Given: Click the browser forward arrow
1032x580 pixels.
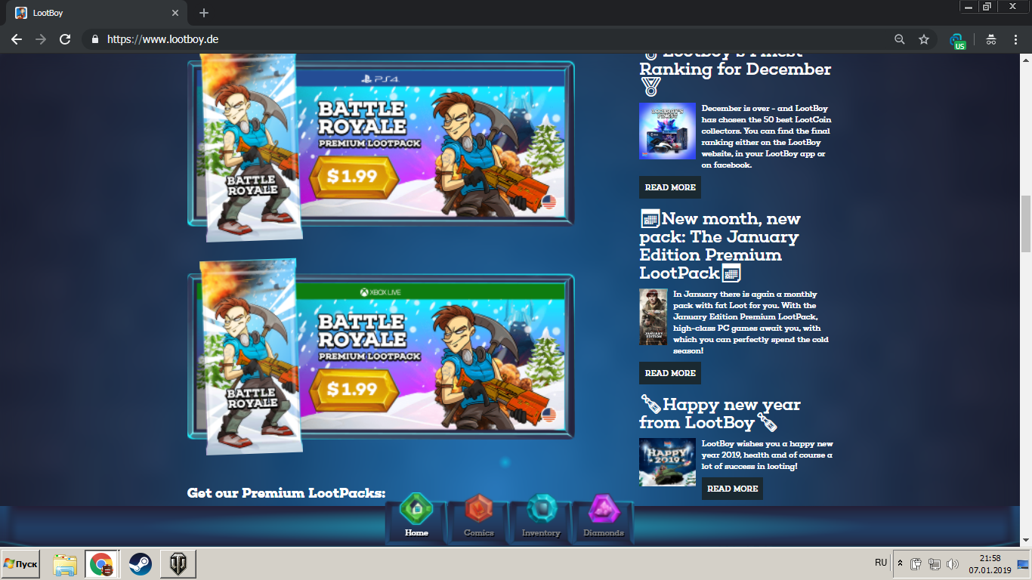Looking at the screenshot, I should pos(41,39).
